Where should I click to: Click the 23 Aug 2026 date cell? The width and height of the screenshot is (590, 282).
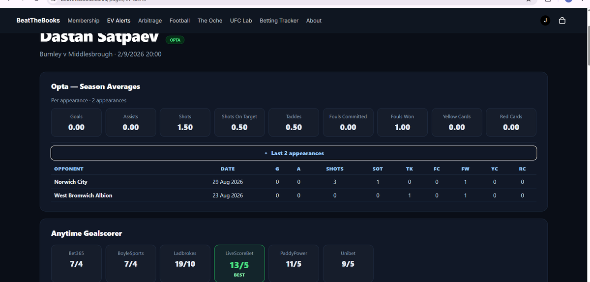(228, 195)
